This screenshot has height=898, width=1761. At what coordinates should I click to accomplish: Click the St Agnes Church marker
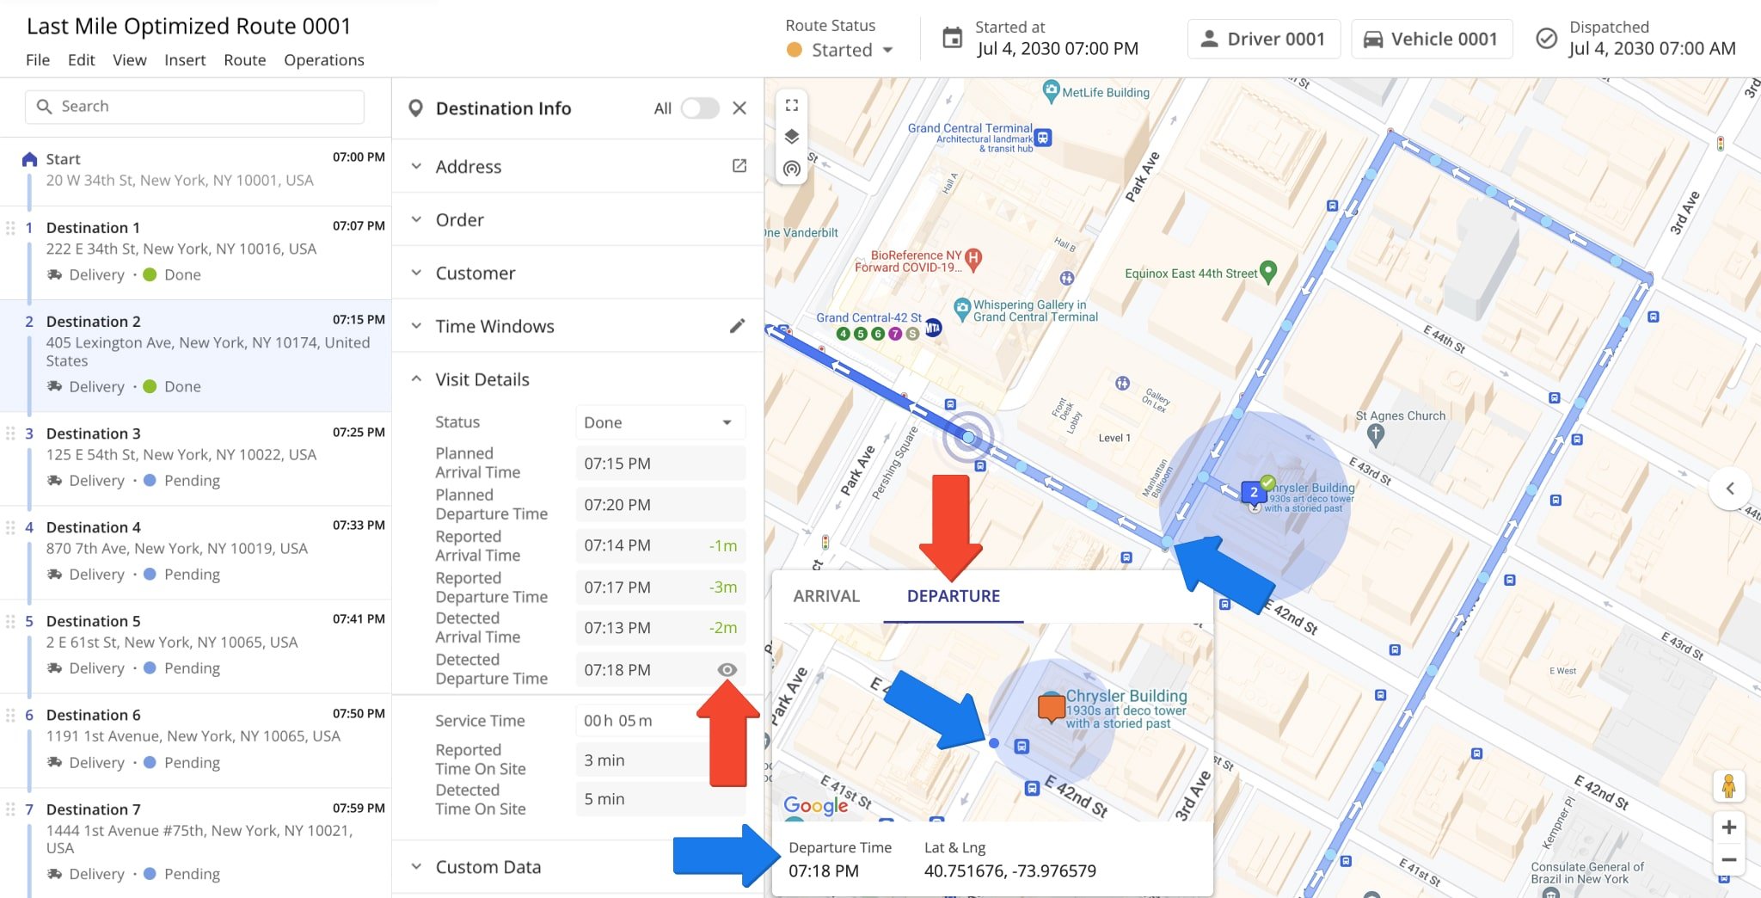[1376, 434]
